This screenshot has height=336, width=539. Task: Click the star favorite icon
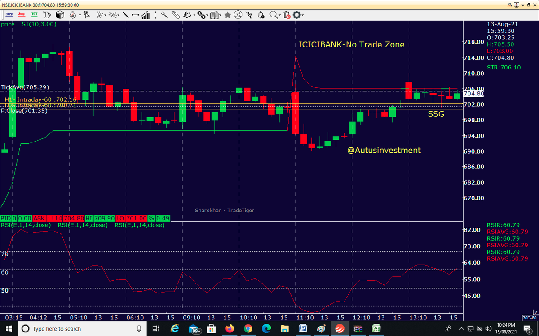tap(227, 15)
